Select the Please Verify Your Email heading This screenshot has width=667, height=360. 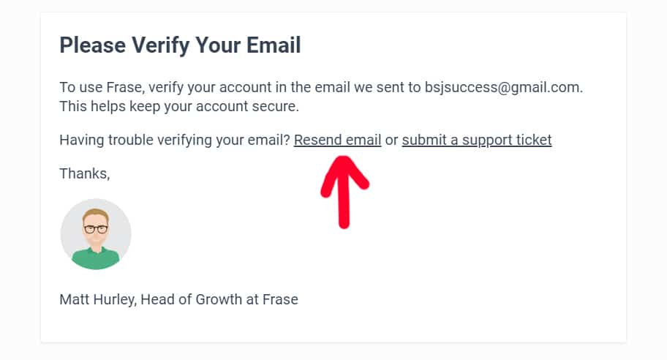pos(180,45)
